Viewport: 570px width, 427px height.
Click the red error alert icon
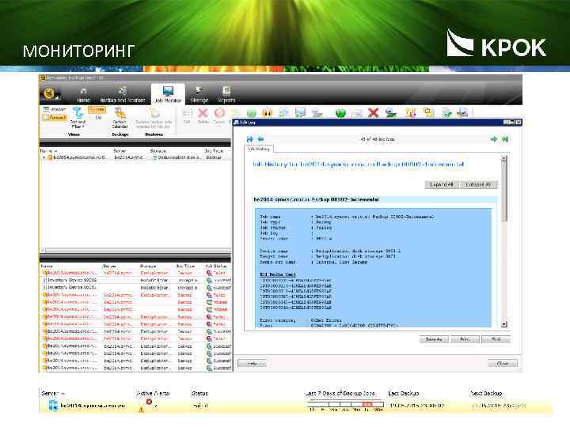point(149,402)
